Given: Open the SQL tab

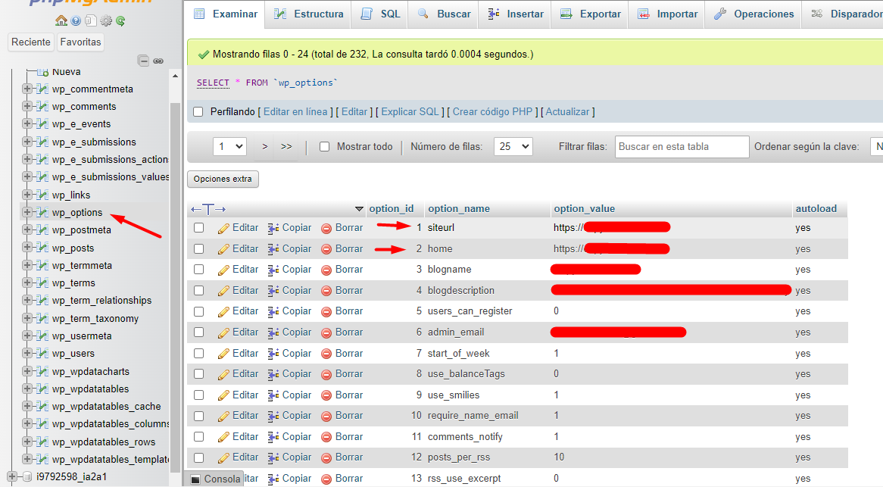Looking at the screenshot, I should 380,14.
